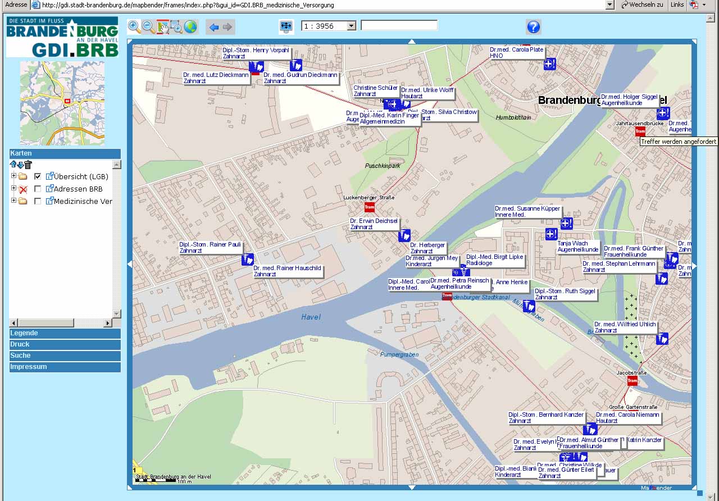The height and width of the screenshot is (501, 719).
Task: Click the fit-to-screen monitor icon
Action: 286,26
